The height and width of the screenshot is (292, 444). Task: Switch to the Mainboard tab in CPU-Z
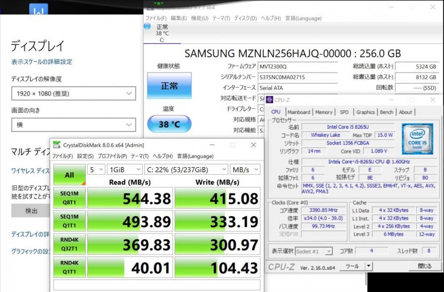coord(299,112)
